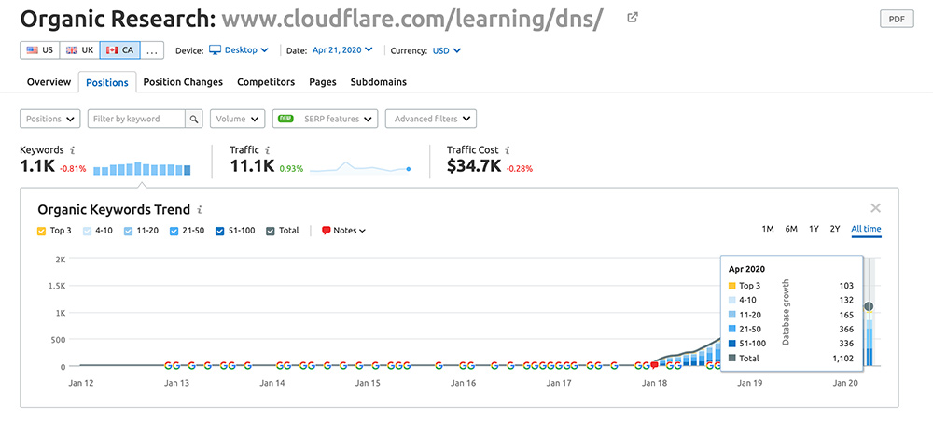Switch to the Competitors tab
This screenshot has width=933, height=423.
coord(266,82)
